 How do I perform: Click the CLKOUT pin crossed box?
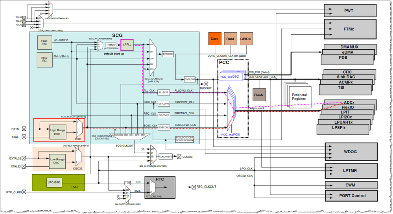[179, 157]
